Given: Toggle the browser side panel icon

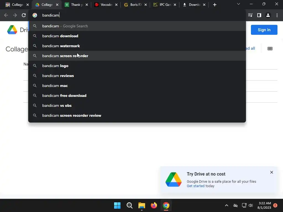Looking at the screenshot, I should [259, 15].
